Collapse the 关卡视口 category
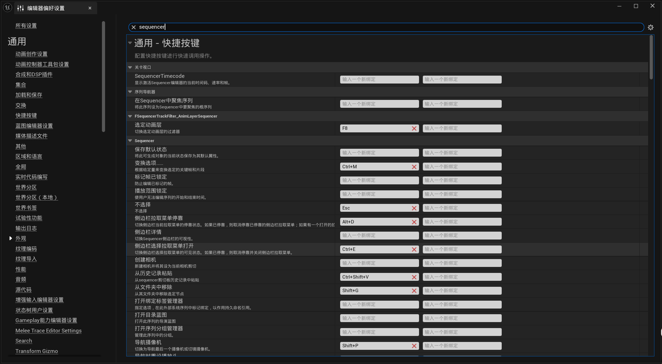Viewport: 662px width, 364px height. pyautogui.click(x=130, y=67)
